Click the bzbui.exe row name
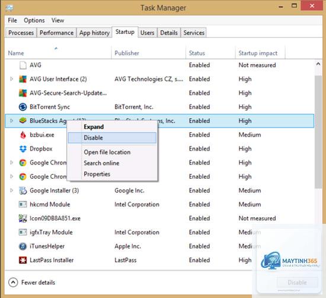The height and width of the screenshot is (298, 326). (x=42, y=135)
